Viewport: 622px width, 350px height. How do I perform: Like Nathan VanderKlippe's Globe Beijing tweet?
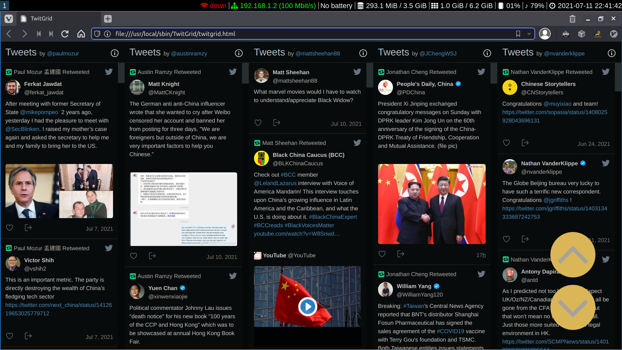(x=506, y=239)
